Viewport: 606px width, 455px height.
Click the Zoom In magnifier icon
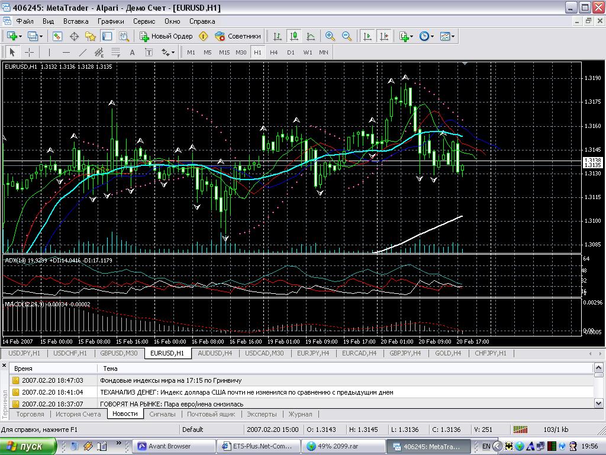coord(330,36)
